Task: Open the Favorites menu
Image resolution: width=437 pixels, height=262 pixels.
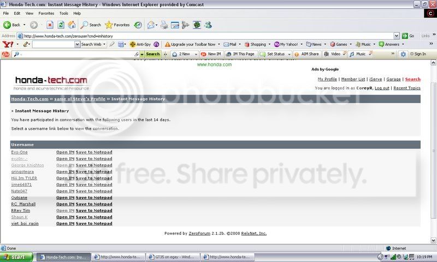Action: tap(46, 13)
